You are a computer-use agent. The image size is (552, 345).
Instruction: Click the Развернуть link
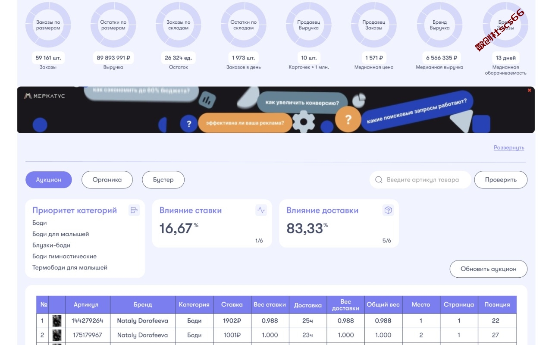click(509, 147)
